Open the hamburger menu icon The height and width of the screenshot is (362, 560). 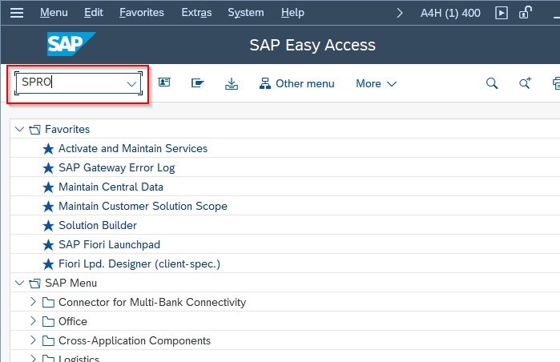point(17,13)
